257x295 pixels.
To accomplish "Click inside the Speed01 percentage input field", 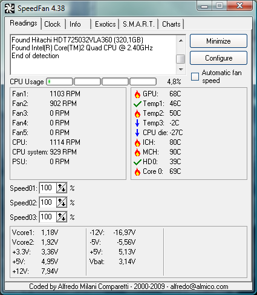I will [x=48, y=188].
